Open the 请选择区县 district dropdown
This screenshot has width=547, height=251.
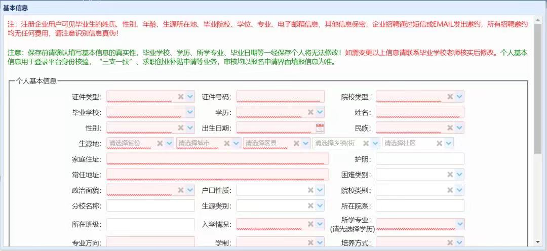point(306,143)
